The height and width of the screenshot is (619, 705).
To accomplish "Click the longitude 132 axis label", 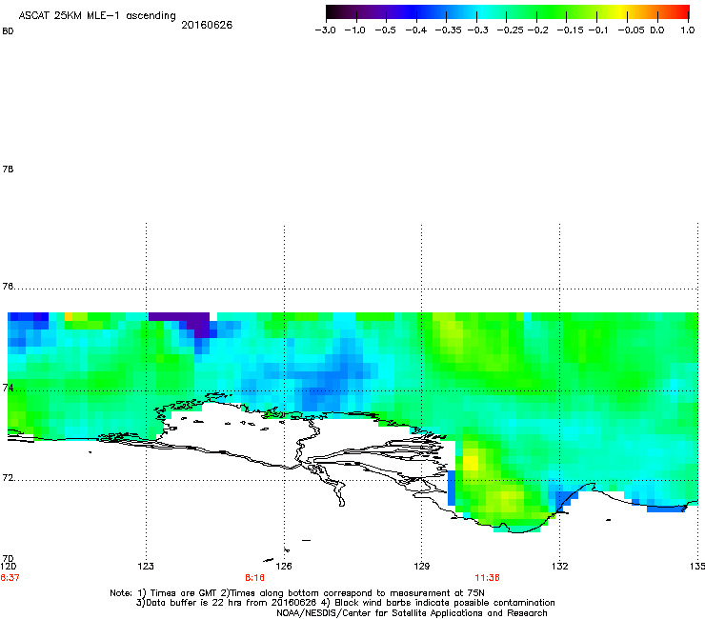I will coord(560,567).
